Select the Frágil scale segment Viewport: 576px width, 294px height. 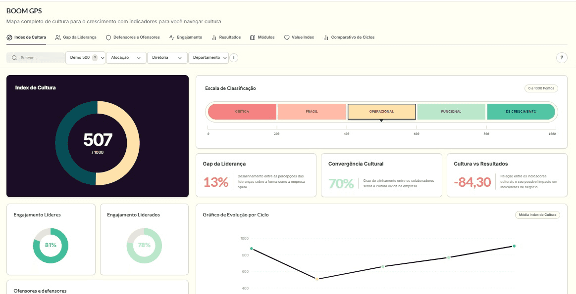312,112
